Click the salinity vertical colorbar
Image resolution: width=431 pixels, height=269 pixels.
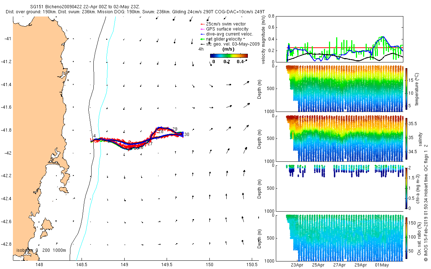(407, 138)
